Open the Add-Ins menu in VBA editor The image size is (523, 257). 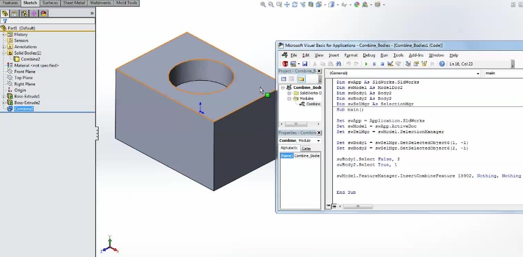coord(416,55)
